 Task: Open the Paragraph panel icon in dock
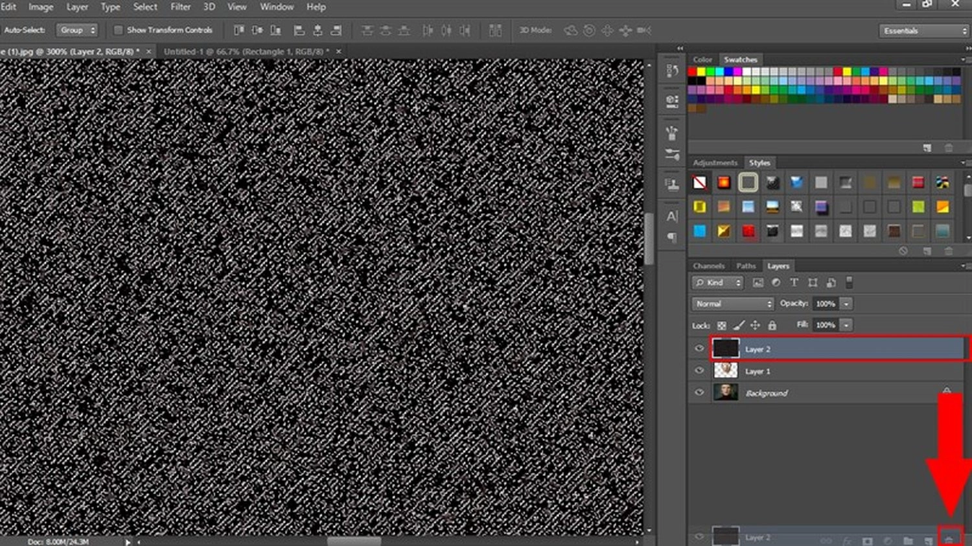(672, 238)
